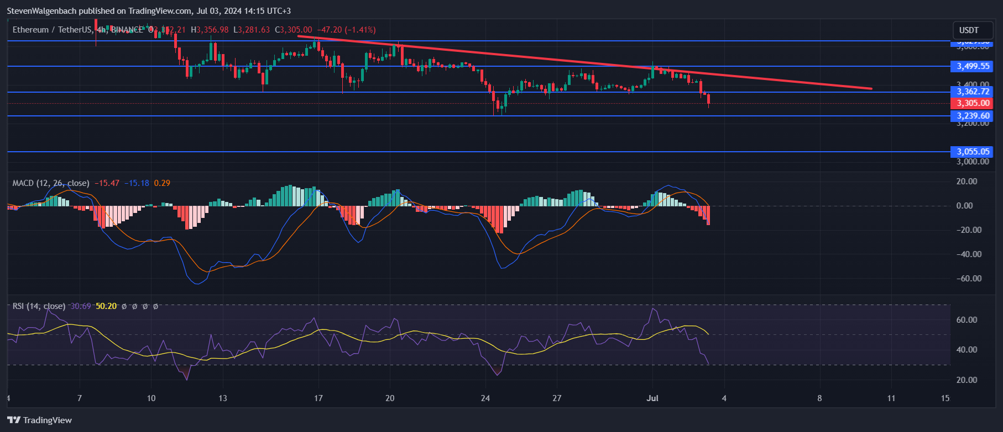Image resolution: width=1003 pixels, height=432 pixels.
Task: Select the descending red trendline
Action: pos(584,62)
